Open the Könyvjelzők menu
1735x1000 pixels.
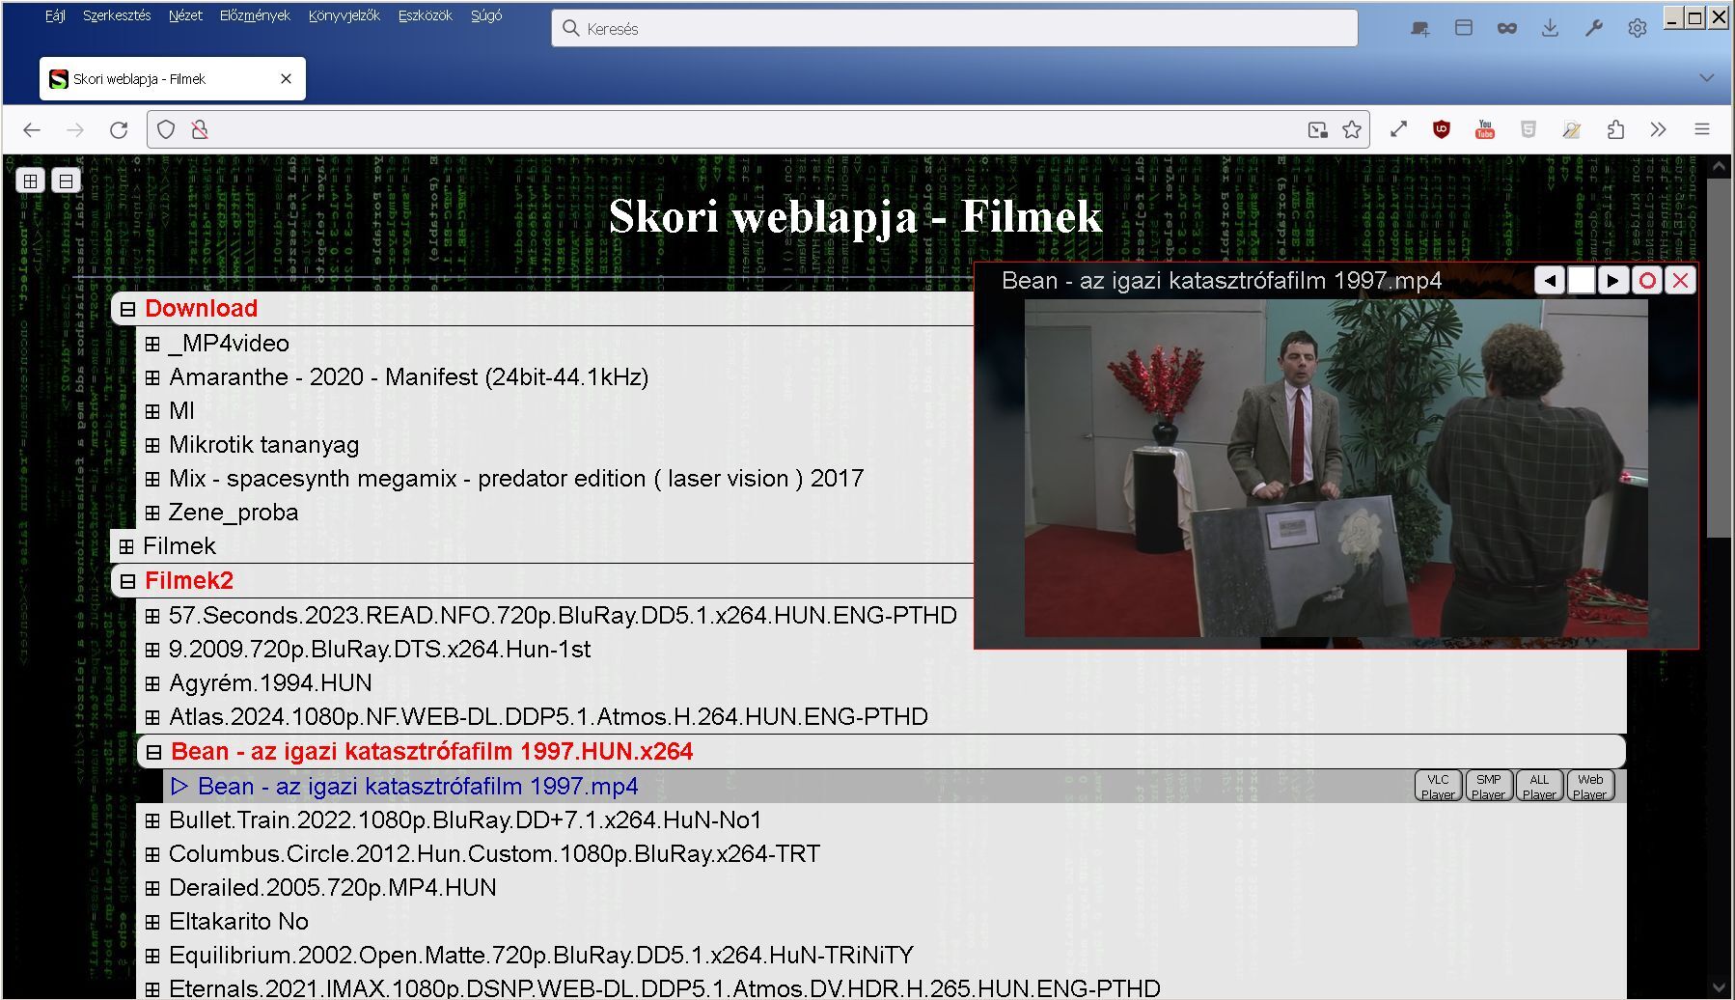pos(344,15)
